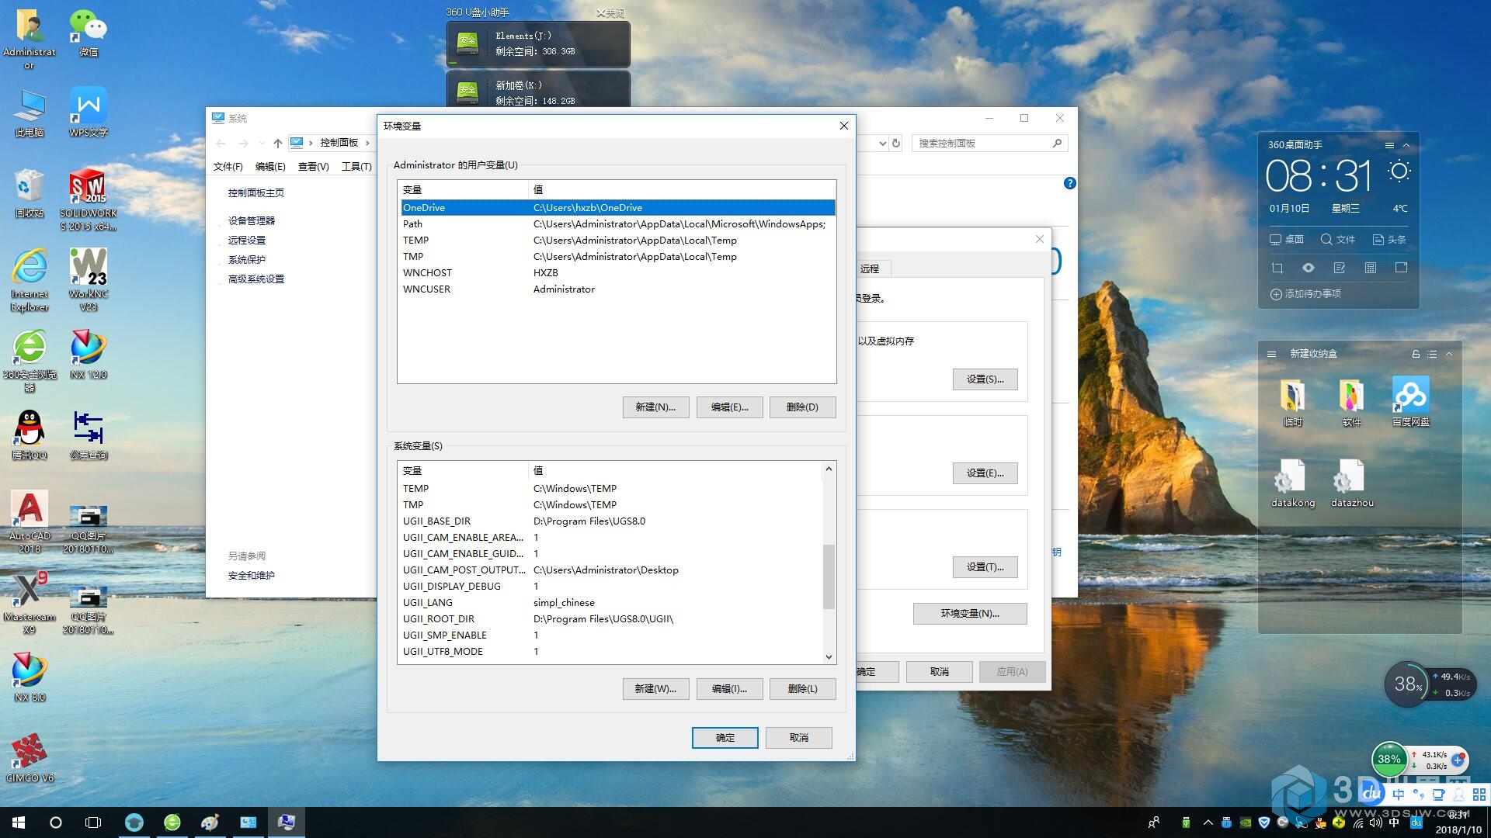Open the 编辑(E) menu in 系统 window
Screen dimensions: 1491x838
tap(270, 166)
